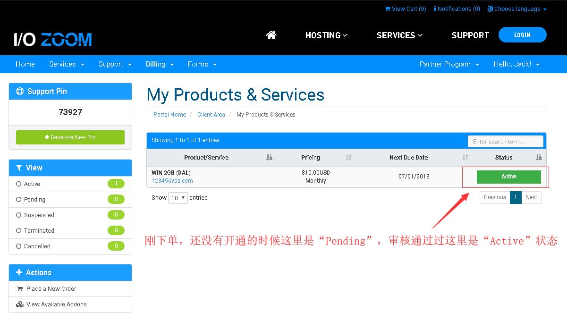Open the SUPPORT menu in the navigation bar
Viewport: 567px width, 321px height.
click(470, 35)
